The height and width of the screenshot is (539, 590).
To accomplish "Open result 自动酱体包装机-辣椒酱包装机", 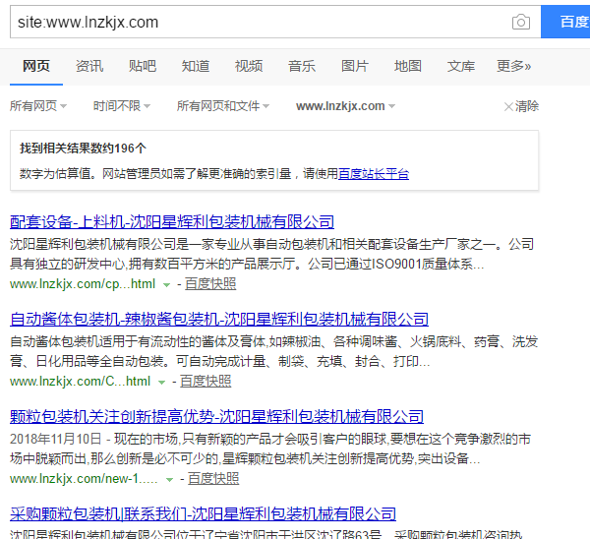I will click(x=219, y=320).
